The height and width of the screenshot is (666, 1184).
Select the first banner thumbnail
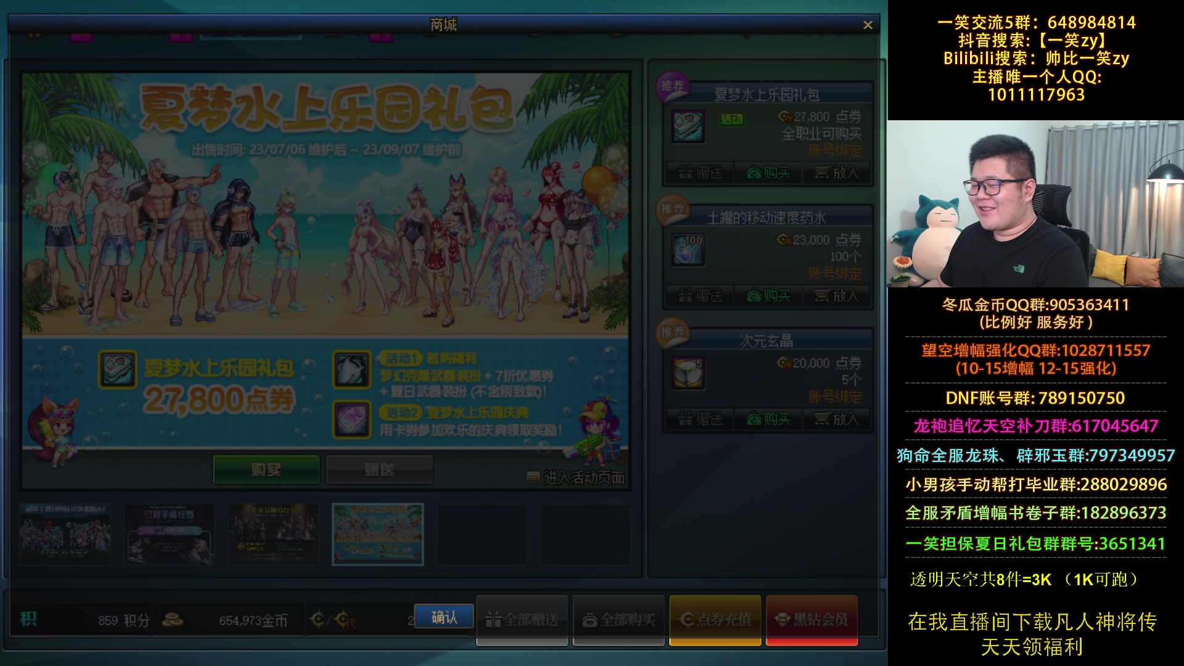coord(65,534)
